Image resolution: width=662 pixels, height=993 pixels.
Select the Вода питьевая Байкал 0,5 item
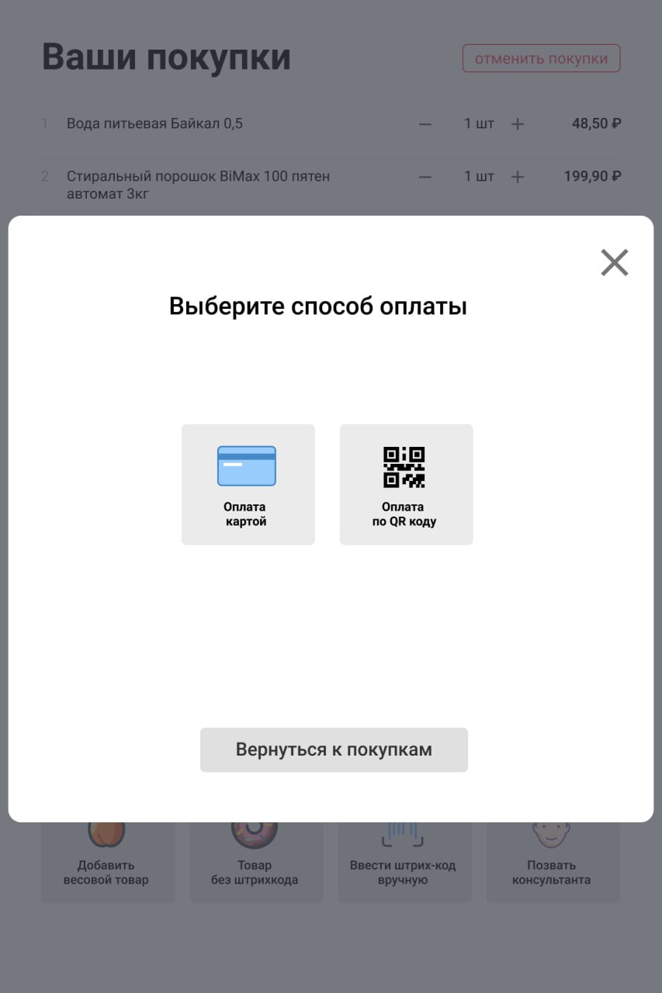(x=154, y=123)
